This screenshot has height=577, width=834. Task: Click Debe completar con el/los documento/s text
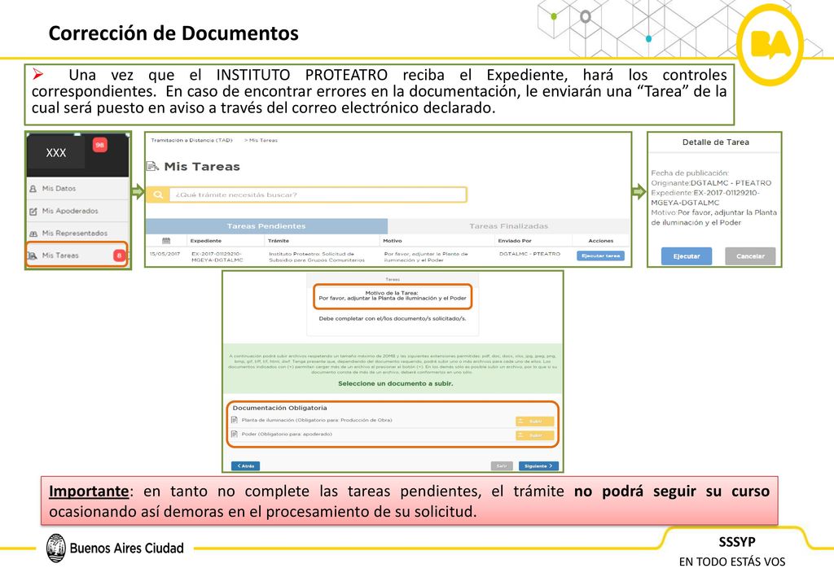[x=393, y=319]
